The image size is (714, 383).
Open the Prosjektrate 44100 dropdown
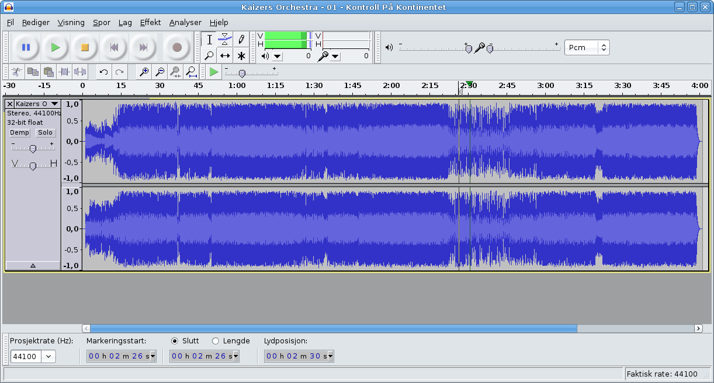point(48,356)
